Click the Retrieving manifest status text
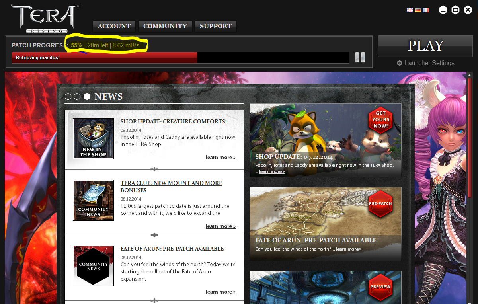Image resolution: width=478 pixels, height=304 pixels. (x=38, y=58)
